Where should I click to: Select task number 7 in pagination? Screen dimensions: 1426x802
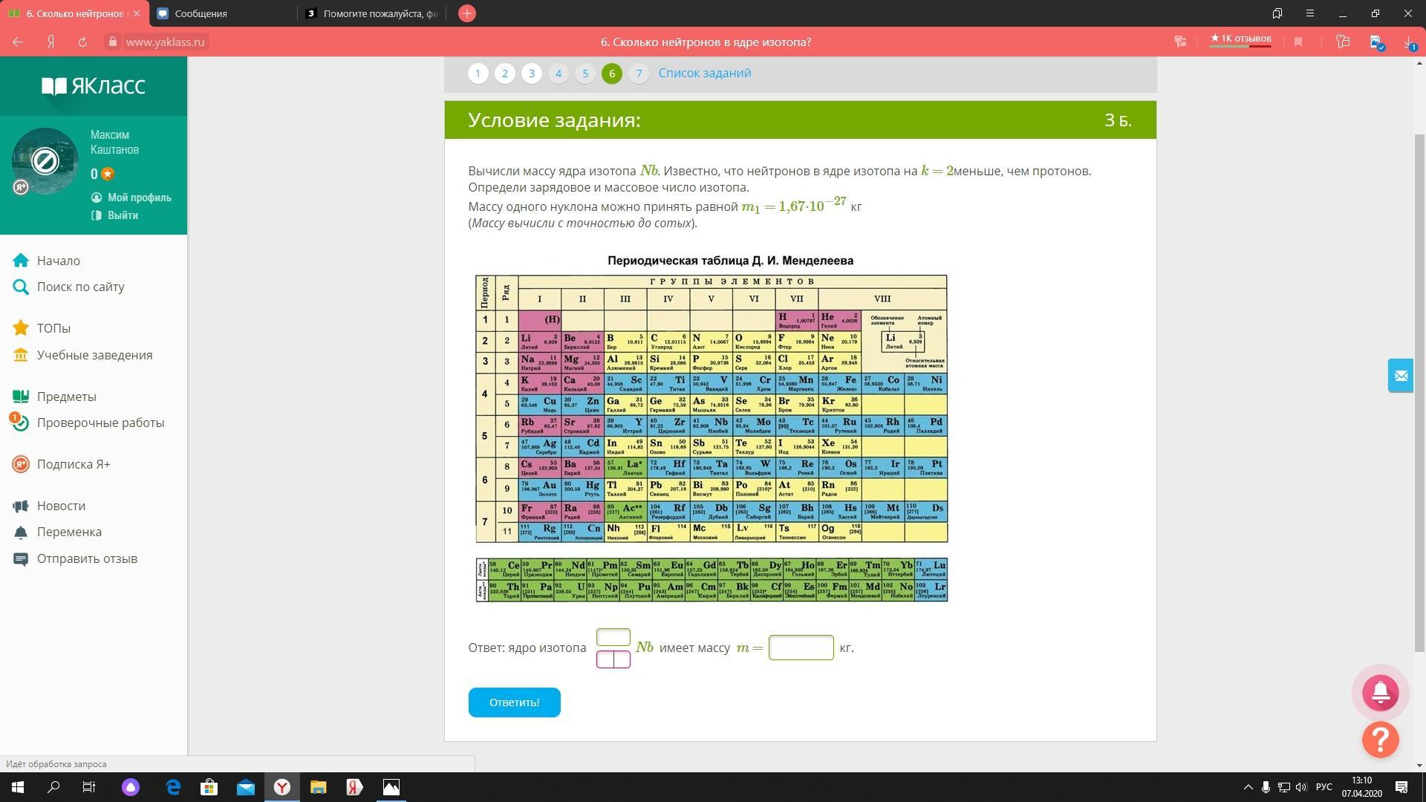point(638,74)
